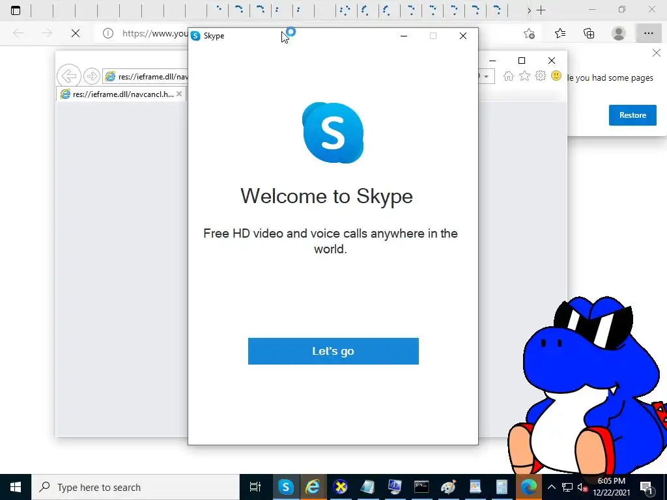Dismiss the Edge restore pages prompt
Screen dimensions: 667x500
pos(657,53)
